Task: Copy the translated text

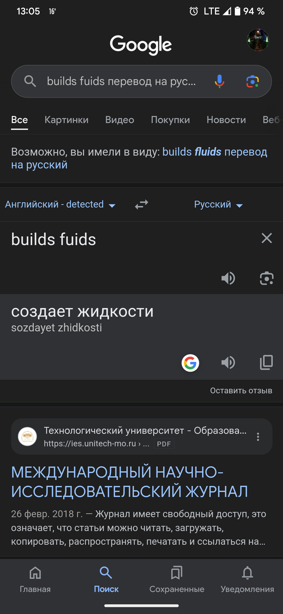Action: pyautogui.click(x=266, y=363)
